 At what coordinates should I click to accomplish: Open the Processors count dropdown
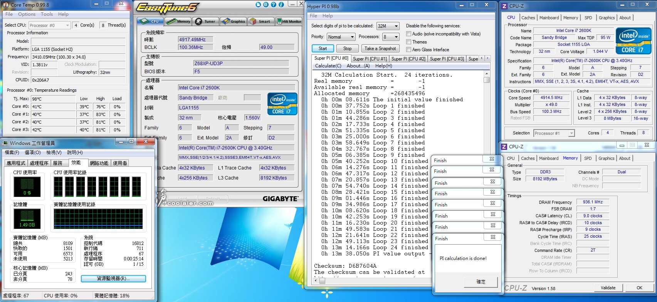point(391,37)
